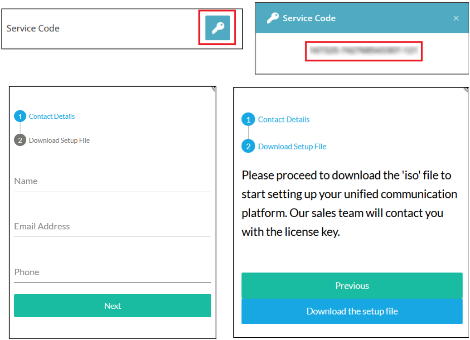Click the iso file instruction paragraph
Screen dimensions: 470x340
[x=349, y=204]
